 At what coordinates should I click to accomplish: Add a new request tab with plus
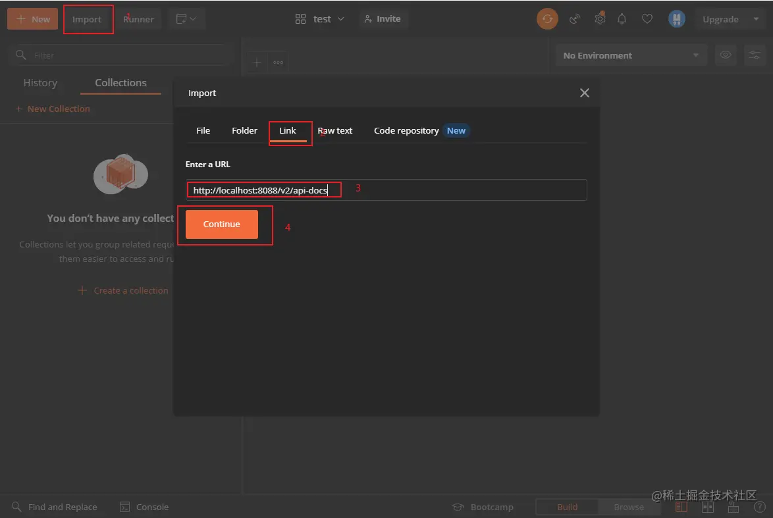coord(257,63)
